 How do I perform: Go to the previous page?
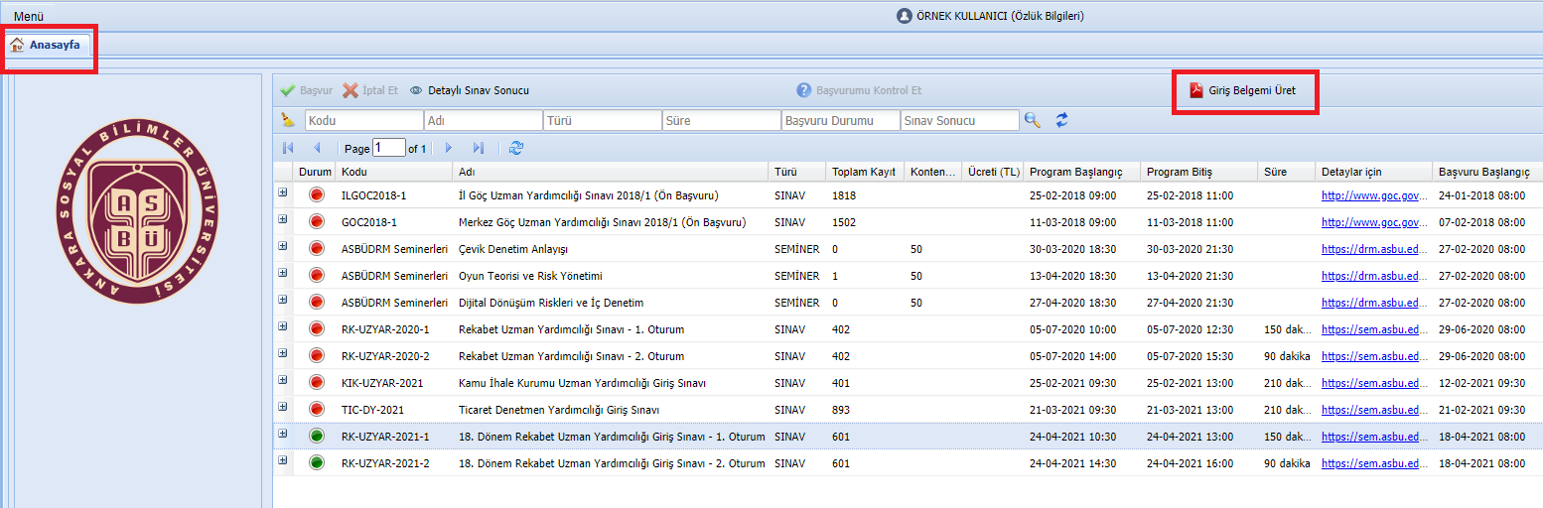[318, 148]
